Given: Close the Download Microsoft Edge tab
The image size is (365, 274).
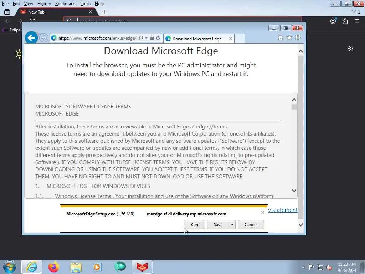Looking at the screenshot, I should [231, 39].
